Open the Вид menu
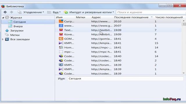 (57, 12)
